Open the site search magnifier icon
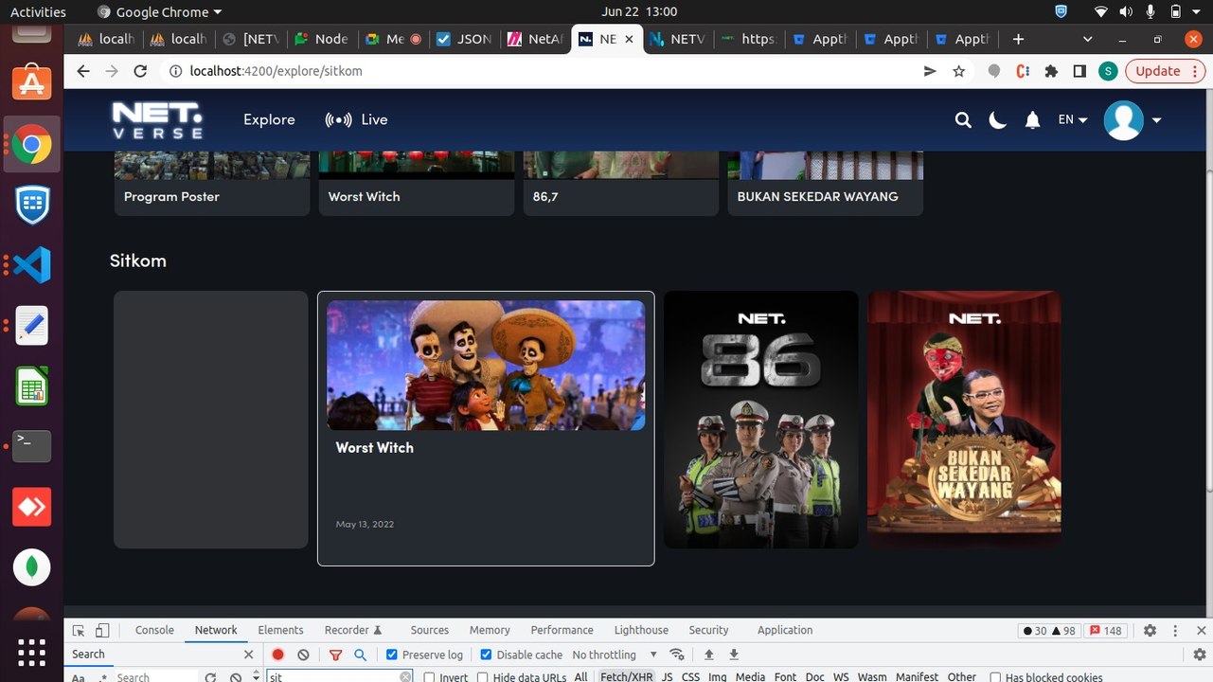This screenshot has height=682, width=1213. point(963,120)
